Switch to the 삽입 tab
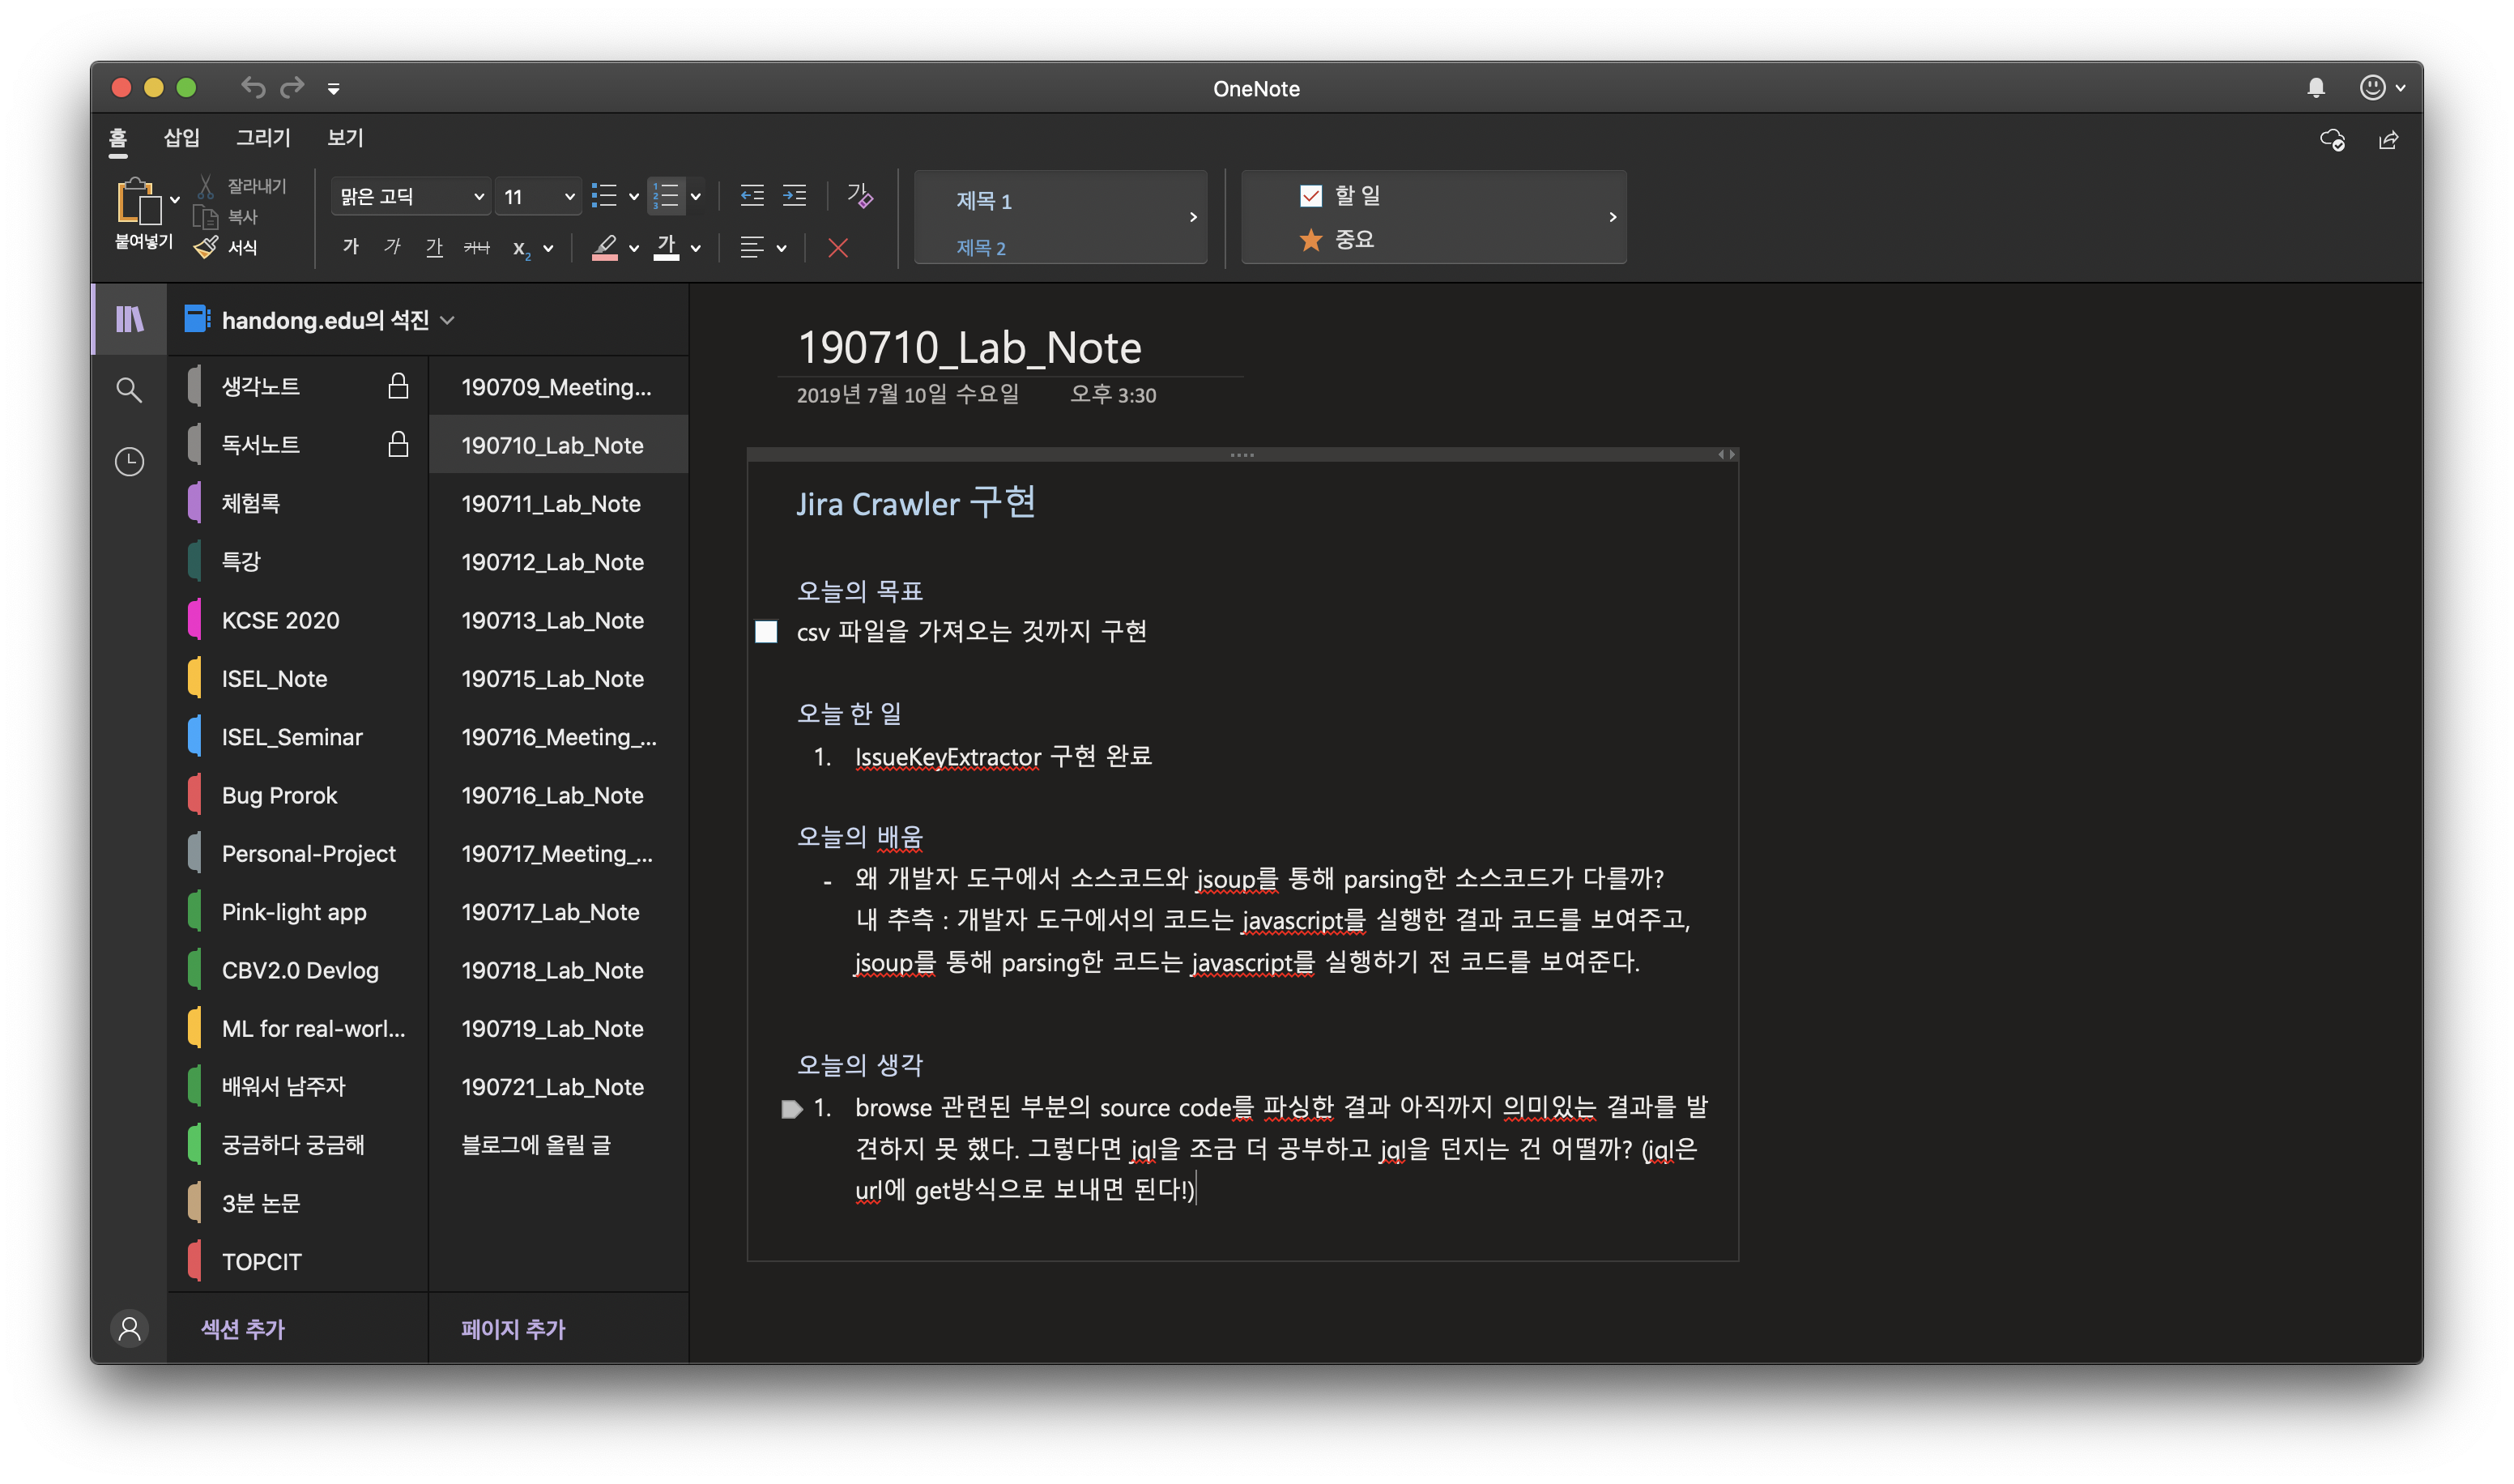 click(x=181, y=138)
